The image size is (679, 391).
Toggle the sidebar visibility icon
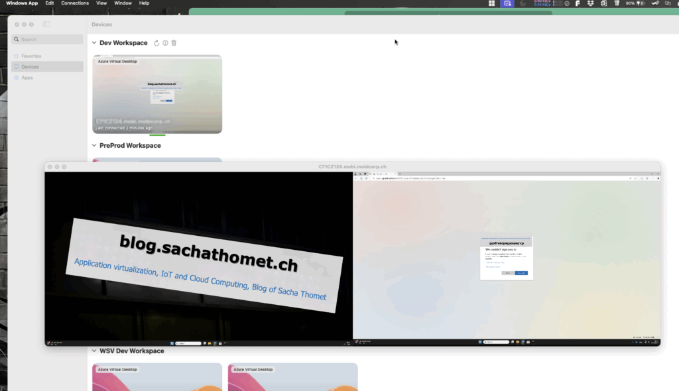point(46,25)
